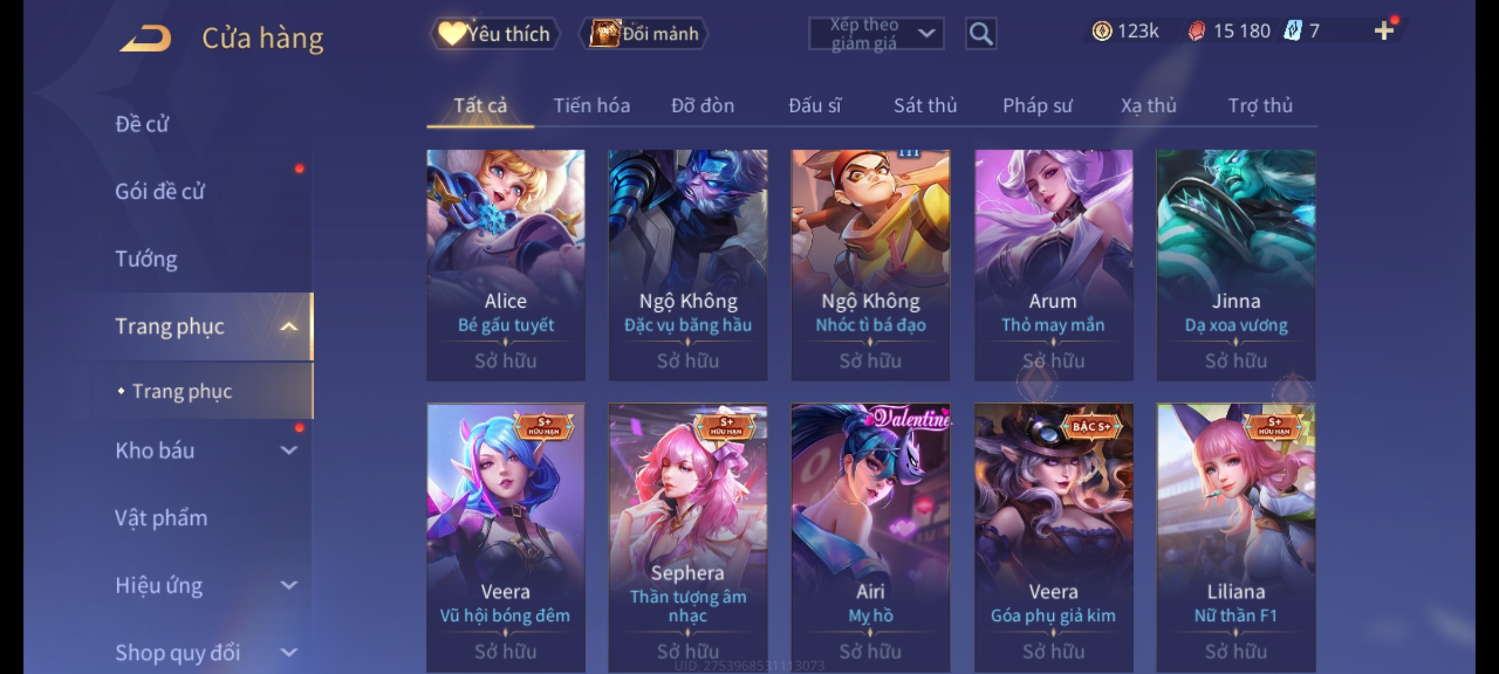
Task: Tap the blue ticket currency icon
Action: pyautogui.click(x=1292, y=31)
